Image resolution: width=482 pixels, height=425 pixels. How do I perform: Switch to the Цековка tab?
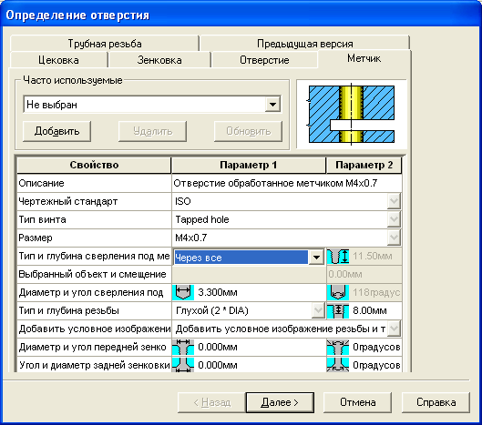[x=58, y=60]
